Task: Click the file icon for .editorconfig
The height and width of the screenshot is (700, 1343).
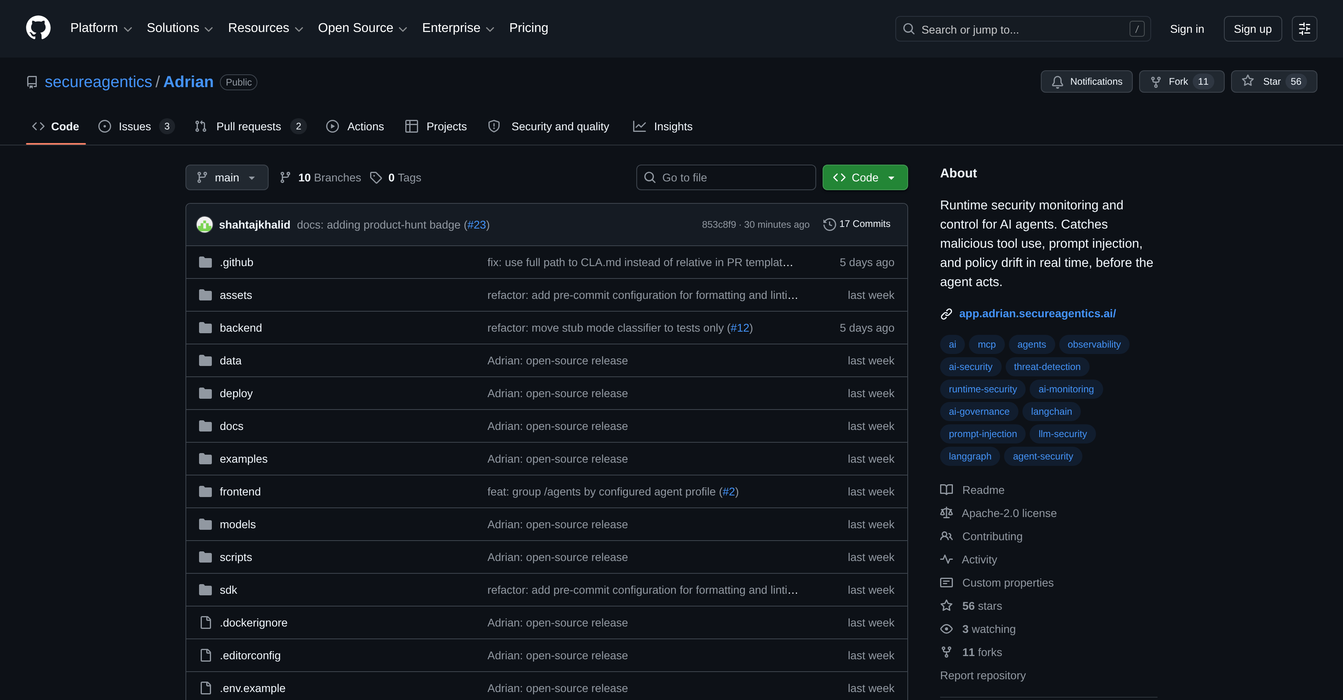Action: [x=205, y=656]
